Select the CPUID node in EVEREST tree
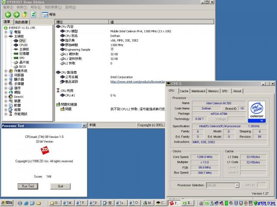 click(x=23, y=45)
